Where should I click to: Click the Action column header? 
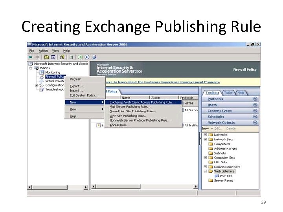click(164, 97)
